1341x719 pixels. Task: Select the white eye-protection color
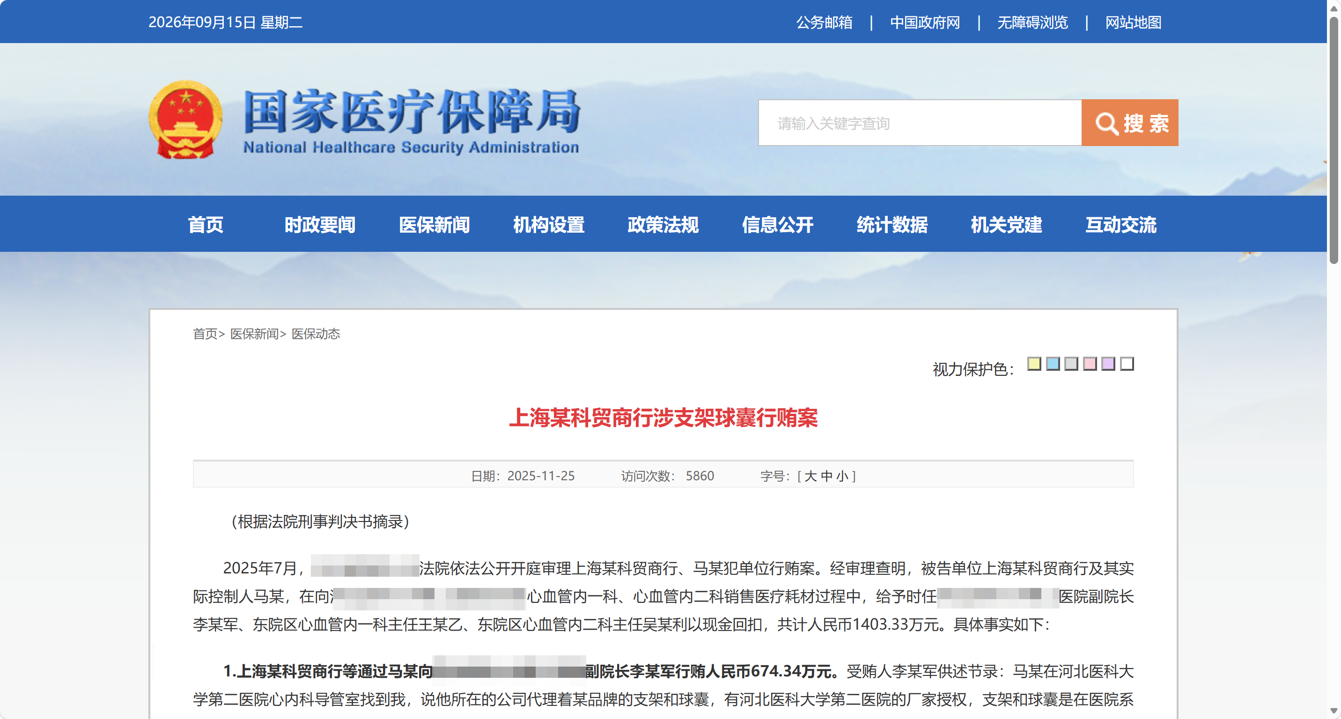tap(1127, 364)
